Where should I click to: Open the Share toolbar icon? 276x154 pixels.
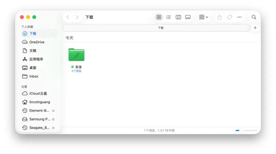point(220,17)
